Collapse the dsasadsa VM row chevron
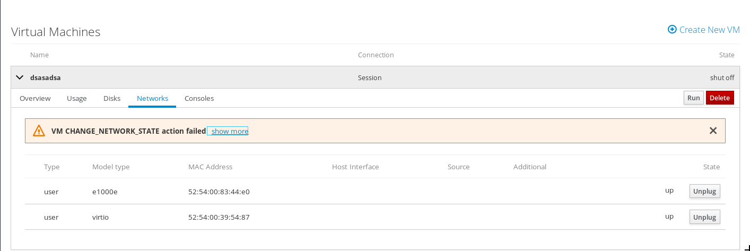Image resolution: width=750 pixels, height=251 pixels. 20,77
